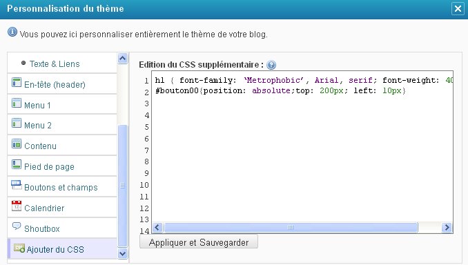
Task: Click inside the CSS editor blank area
Action: tap(302, 158)
